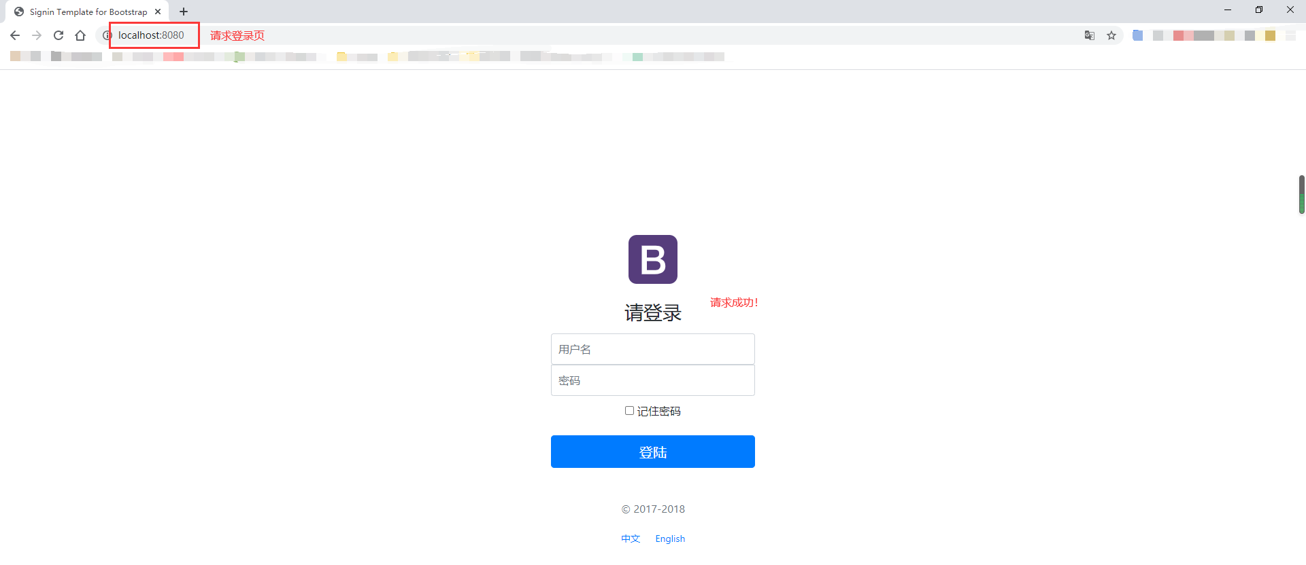View site info icon beside localhost:8080
Screen dimensions: 1306x565
pyautogui.click(x=107, y=35)
